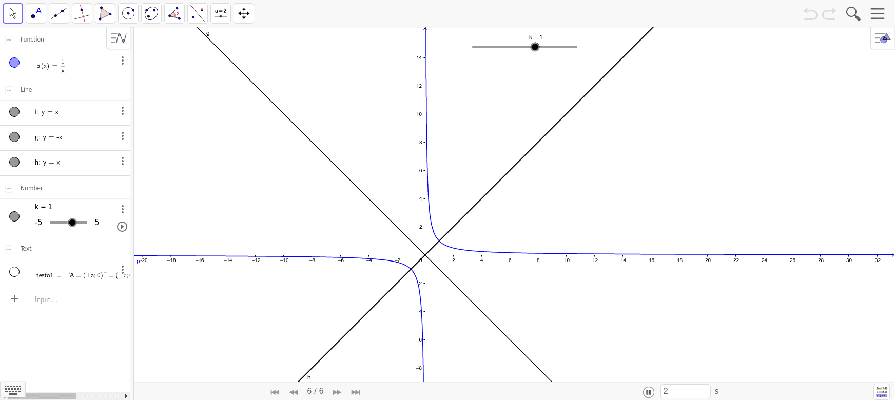Click the k slider in algebra panel

click(68, 222)
